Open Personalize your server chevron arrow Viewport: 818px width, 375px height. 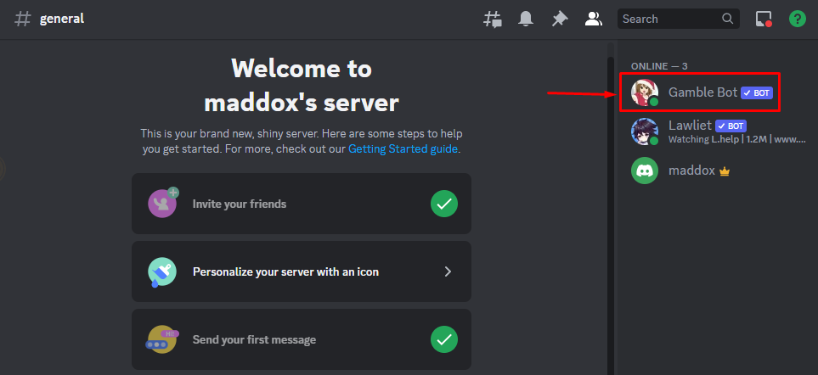pos(448,271)
